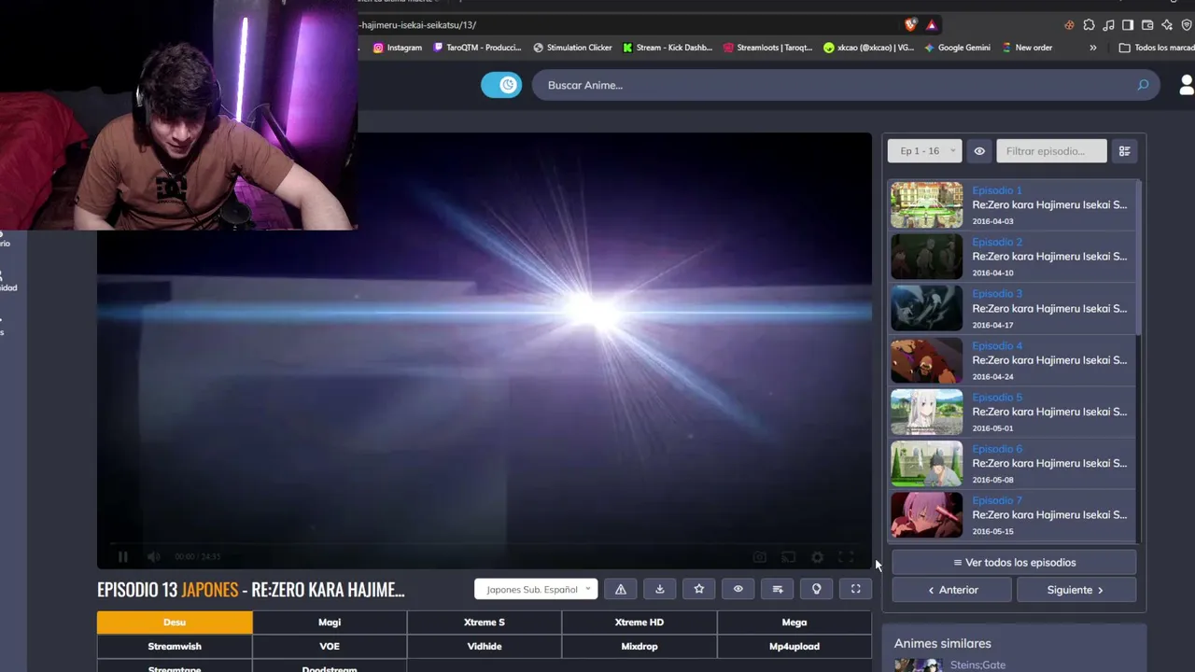Open the Brave Shields lion icon
This screenshot has height=672, width=1195.
(x=911, y=25)
